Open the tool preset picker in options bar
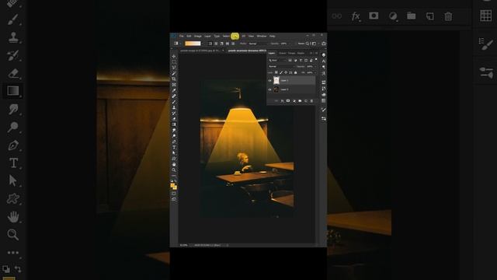This screenshot has width=497, height=280. coord(177,44)
